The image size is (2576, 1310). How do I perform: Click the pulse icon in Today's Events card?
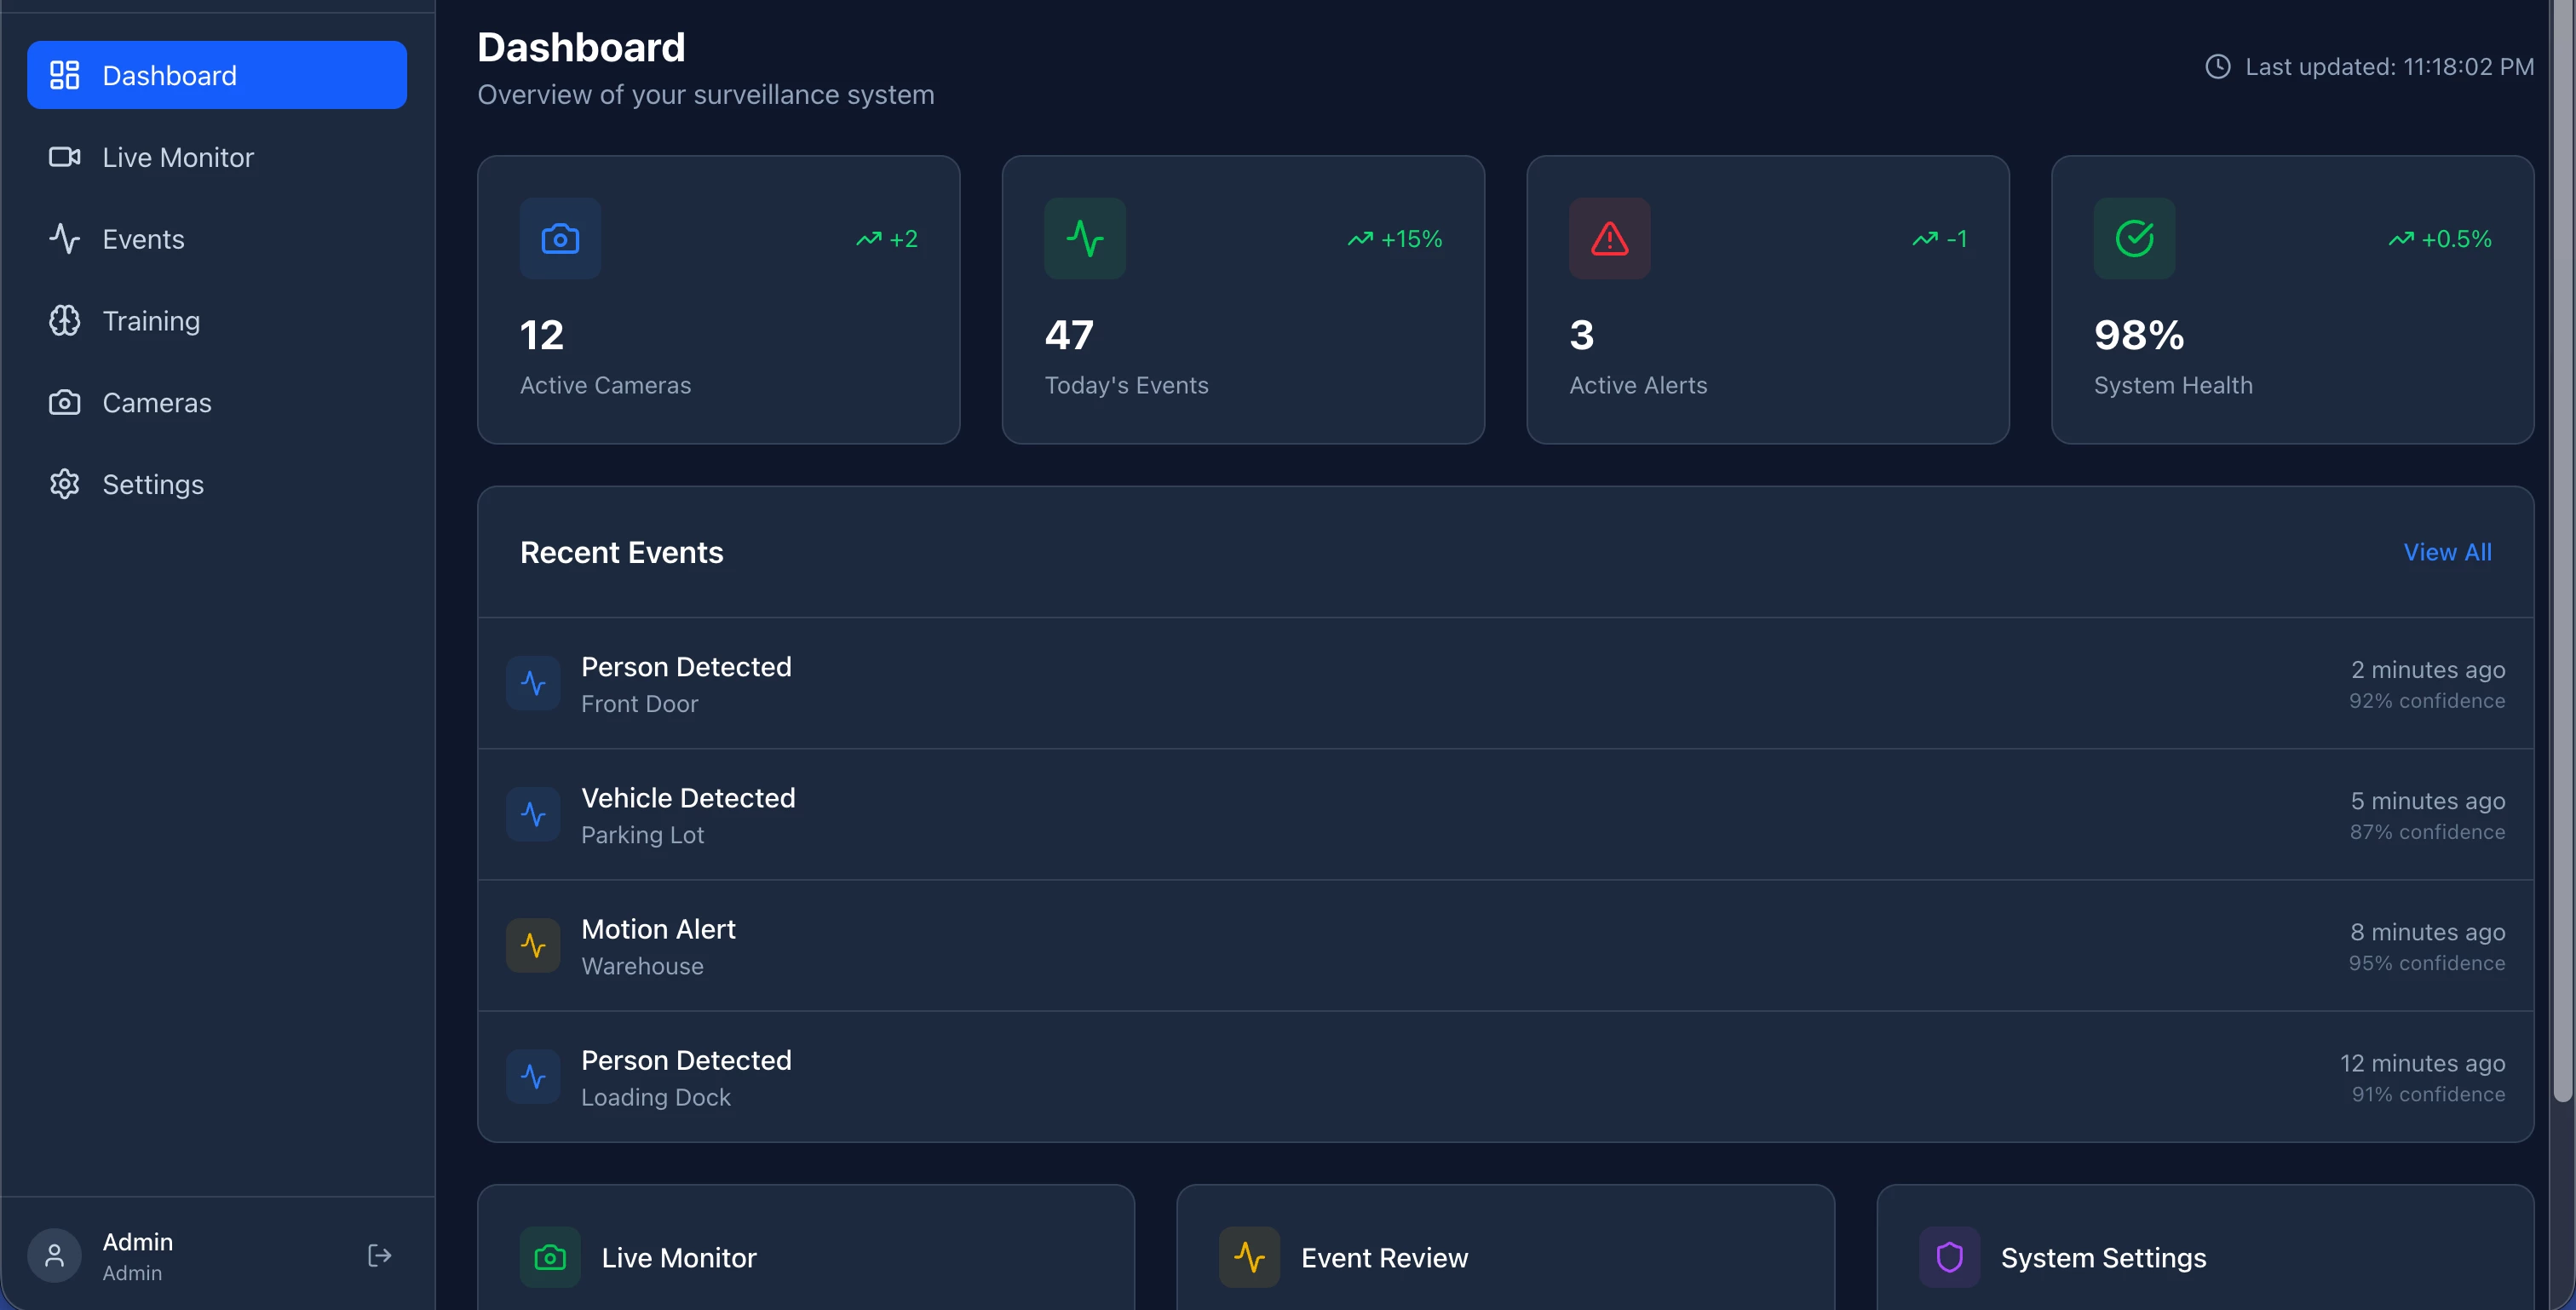pyautogui.click(x=1085, y=239)
